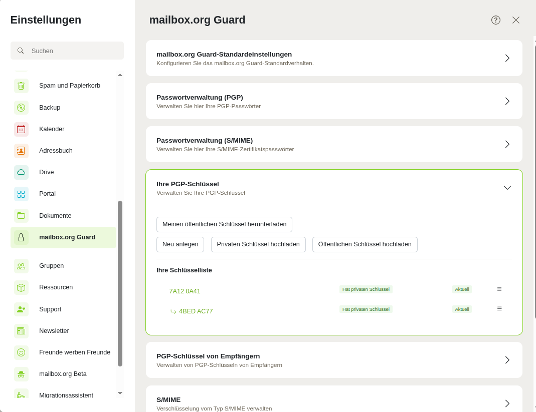Click the mailbox.org Guard lock icon
Image resolution: width=536 pixels, height=412 pixels.
(x=21, y=237)
